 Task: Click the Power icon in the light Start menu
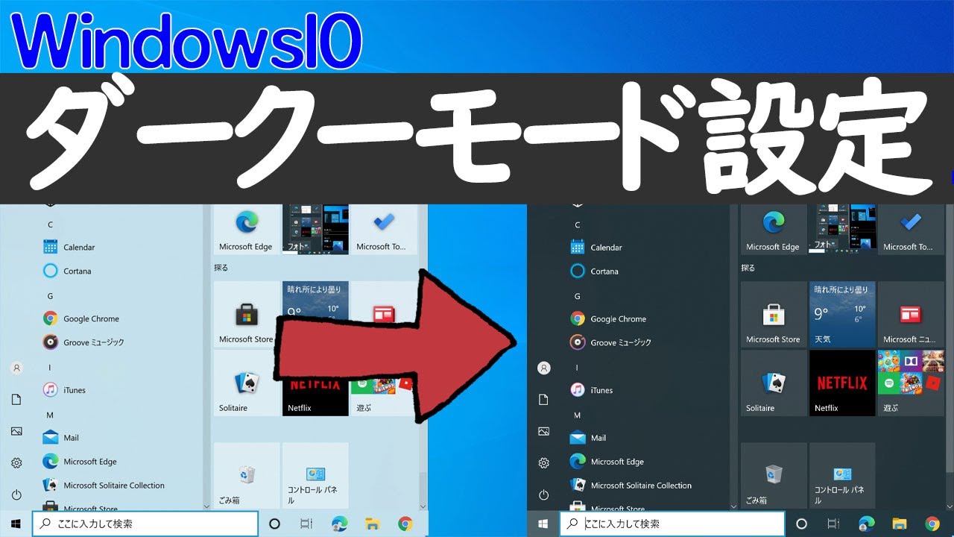point(16,494)
